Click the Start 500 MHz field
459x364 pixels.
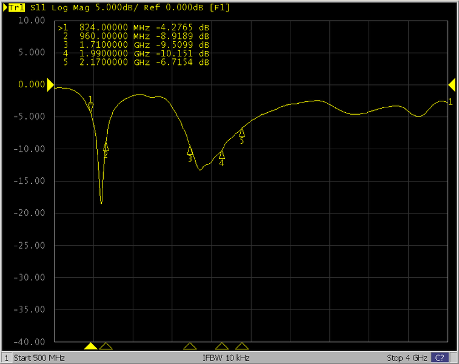point(39,357)
